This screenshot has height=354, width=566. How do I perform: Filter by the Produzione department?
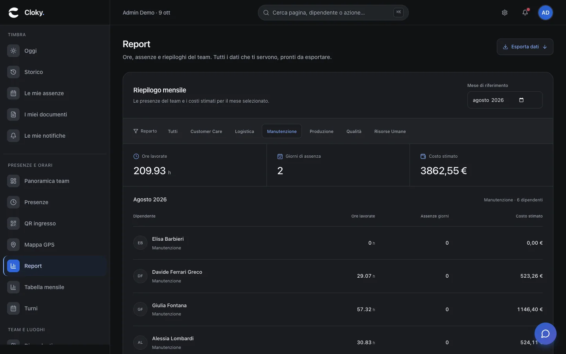(x=322, y=131)
